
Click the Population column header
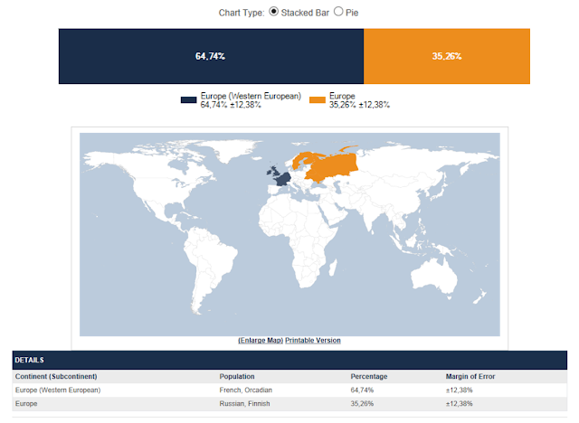[237, 377]
